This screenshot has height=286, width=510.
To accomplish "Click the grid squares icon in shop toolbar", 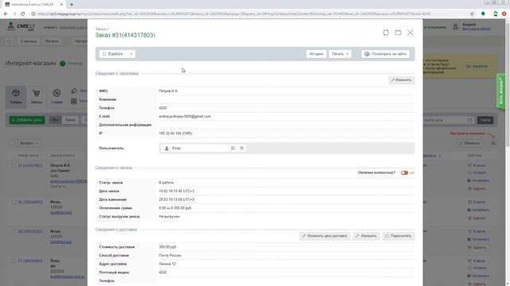I will click(x=74, y=101).
